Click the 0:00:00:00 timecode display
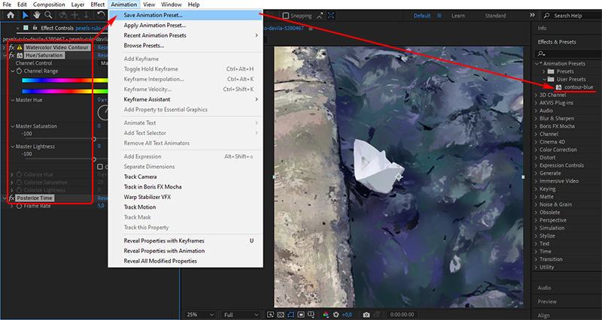 tap(402, 315)
